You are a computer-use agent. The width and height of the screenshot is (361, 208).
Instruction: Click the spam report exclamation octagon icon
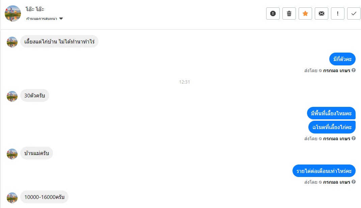coord(273,13)
